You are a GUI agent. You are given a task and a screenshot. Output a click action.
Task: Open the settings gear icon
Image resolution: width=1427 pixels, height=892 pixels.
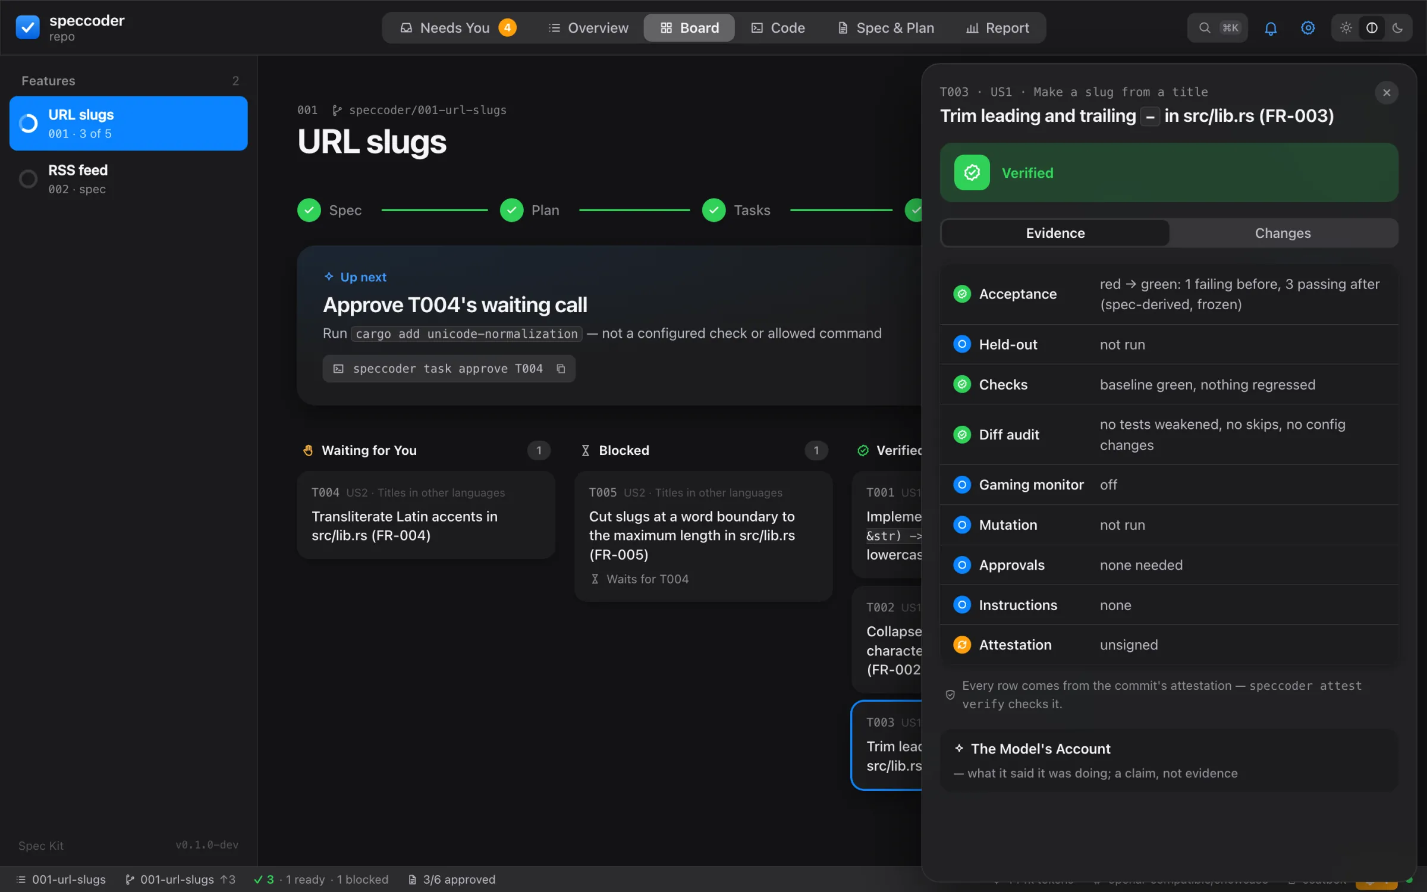tap(1307, 28)
